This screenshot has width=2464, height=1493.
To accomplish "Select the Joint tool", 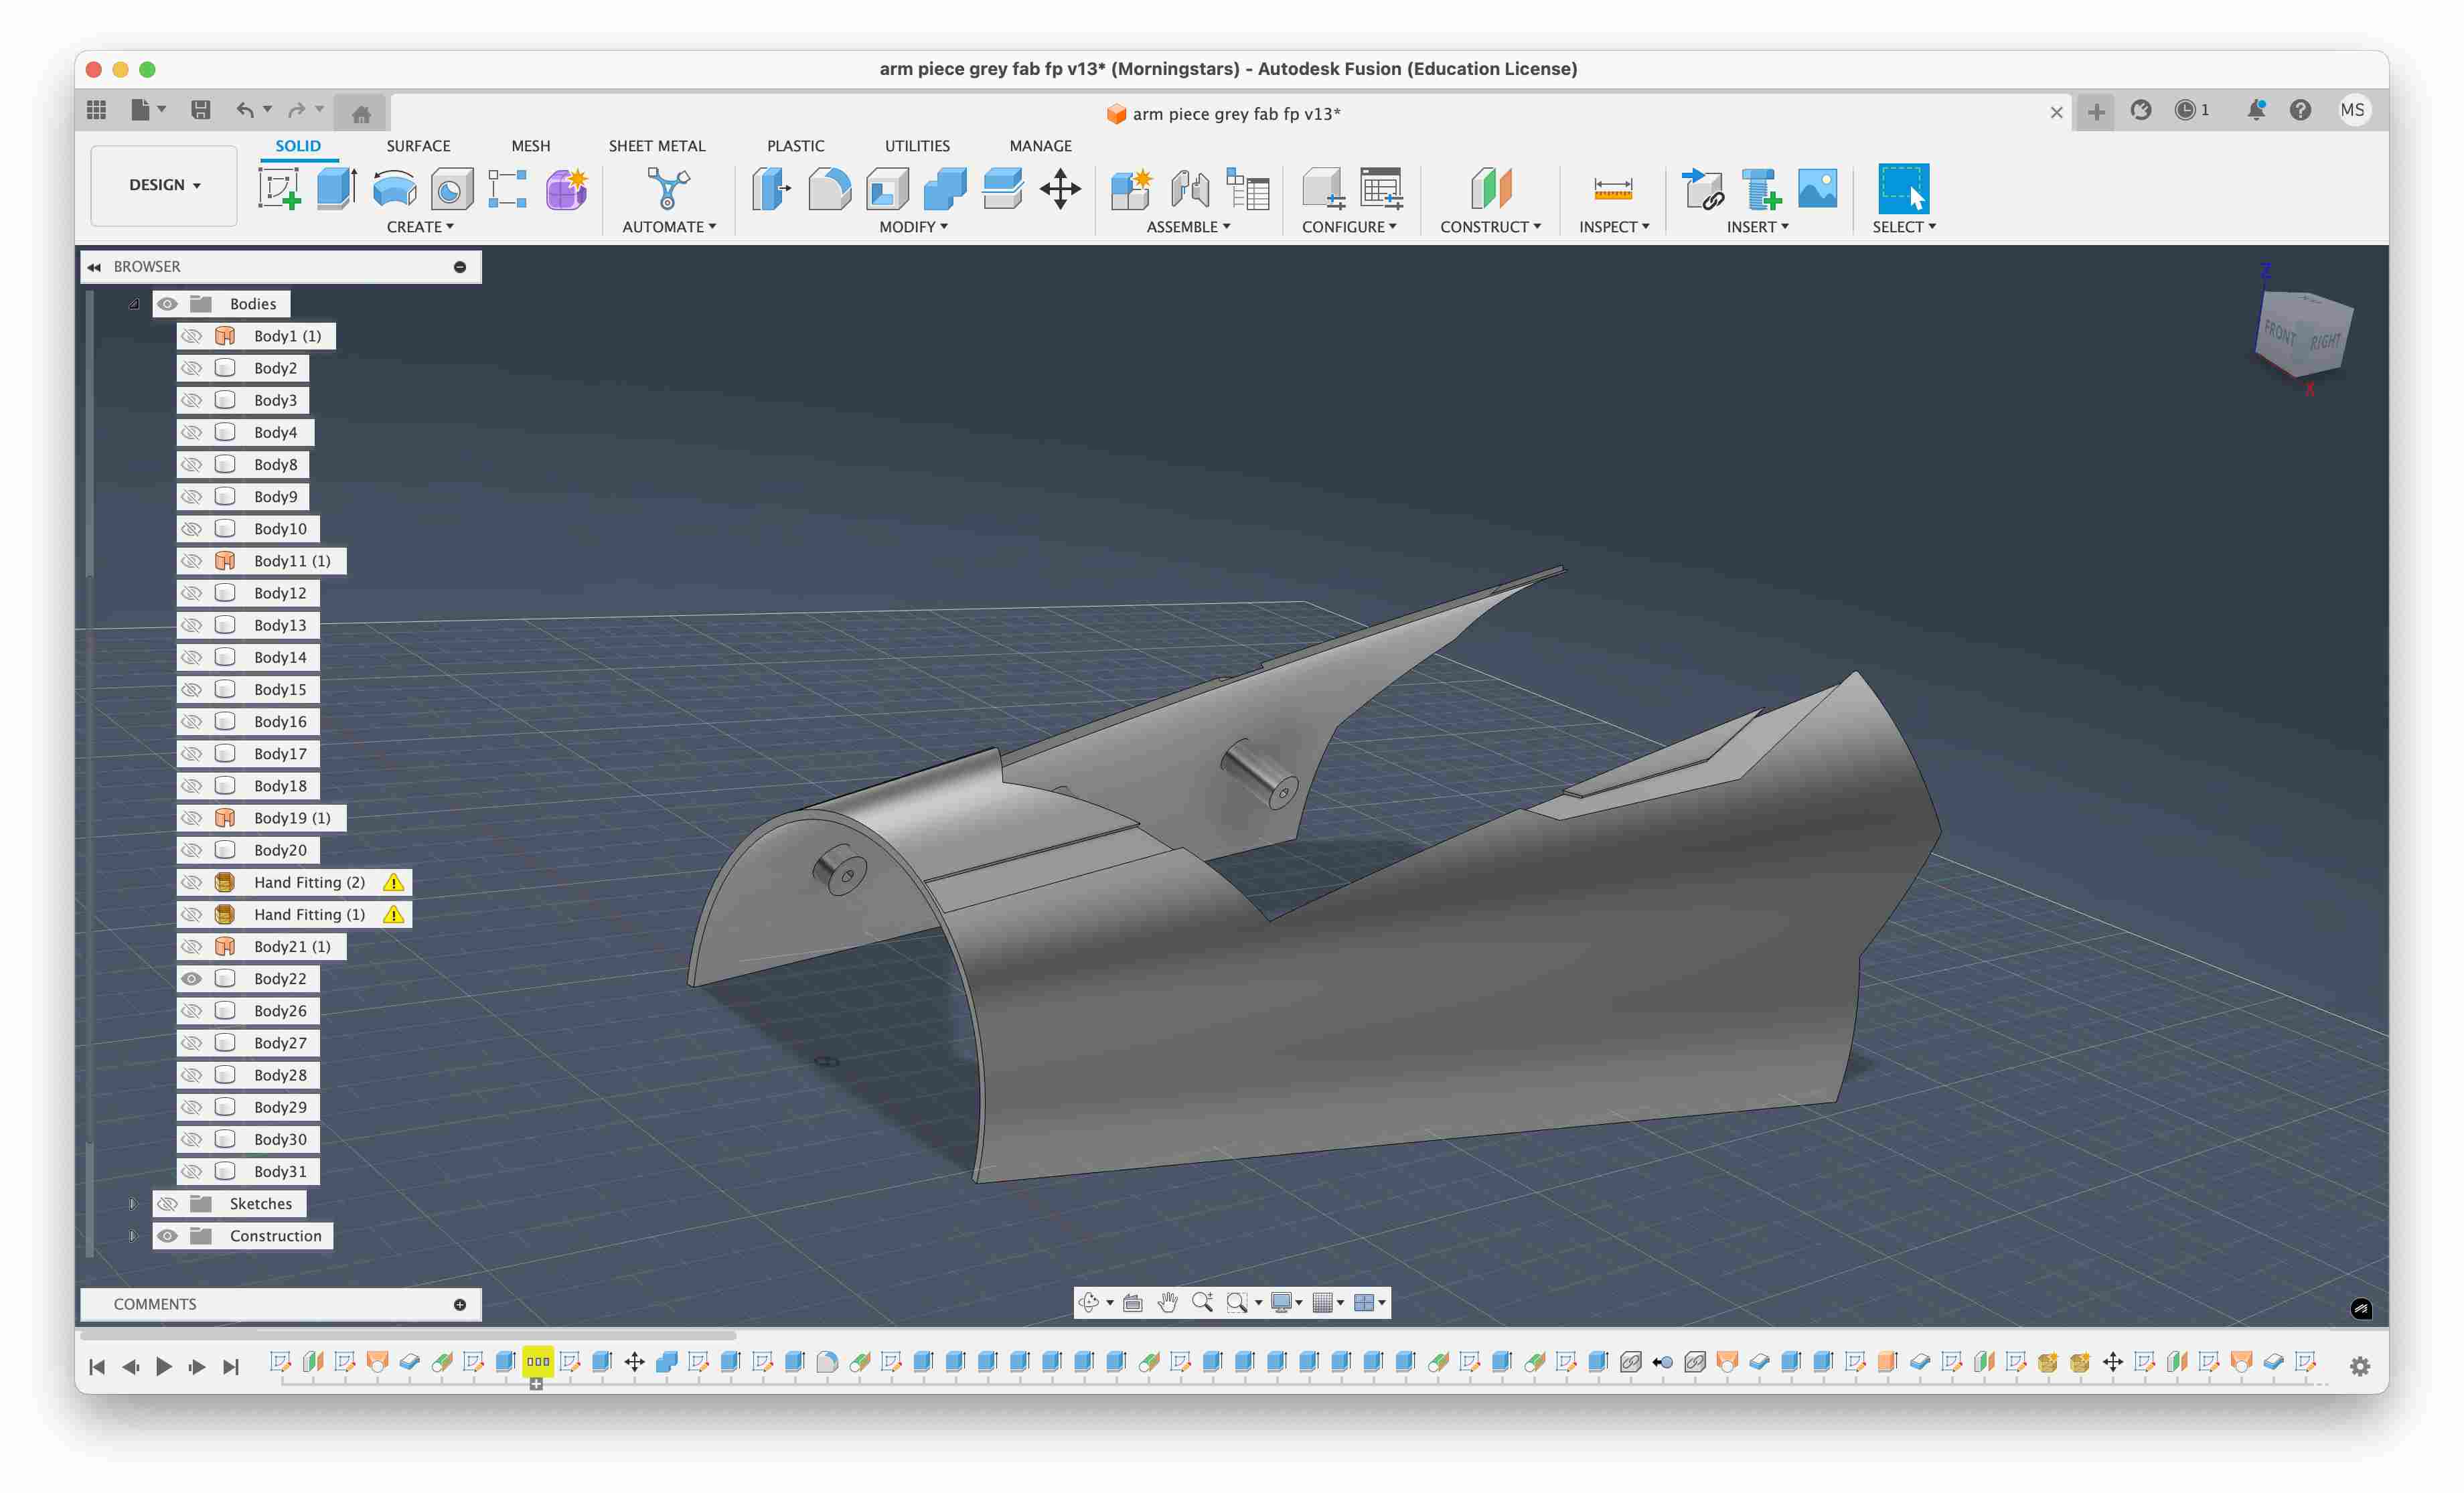I will [1190, 188].
